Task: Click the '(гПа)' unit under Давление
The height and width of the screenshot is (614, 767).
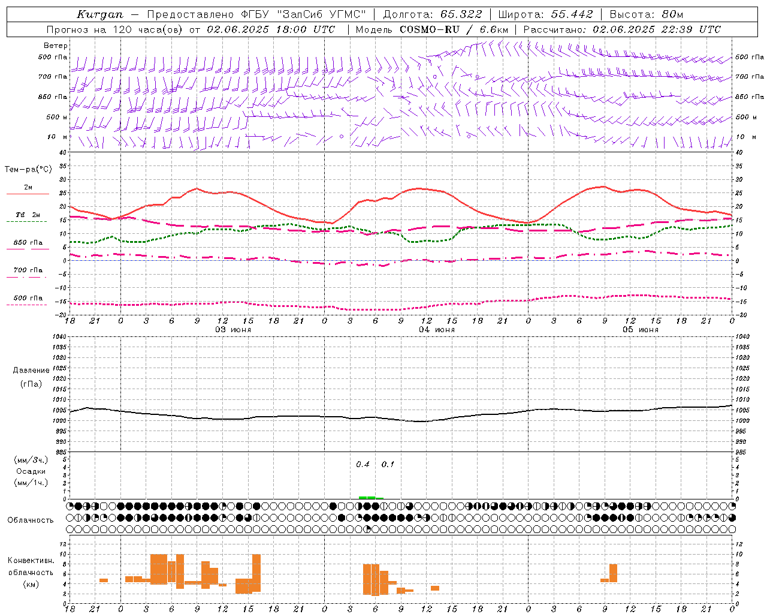Action: tap(31, 384)
